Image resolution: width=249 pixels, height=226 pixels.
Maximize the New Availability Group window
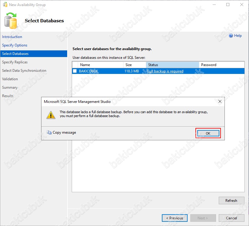pyautogui.click(x=228, y=5)
